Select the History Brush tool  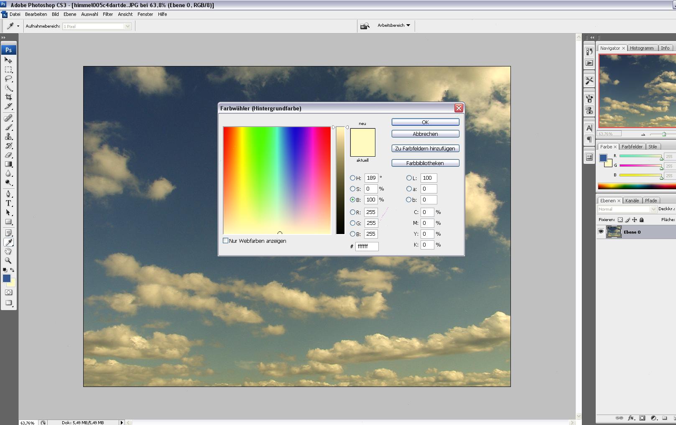[8, 145]
